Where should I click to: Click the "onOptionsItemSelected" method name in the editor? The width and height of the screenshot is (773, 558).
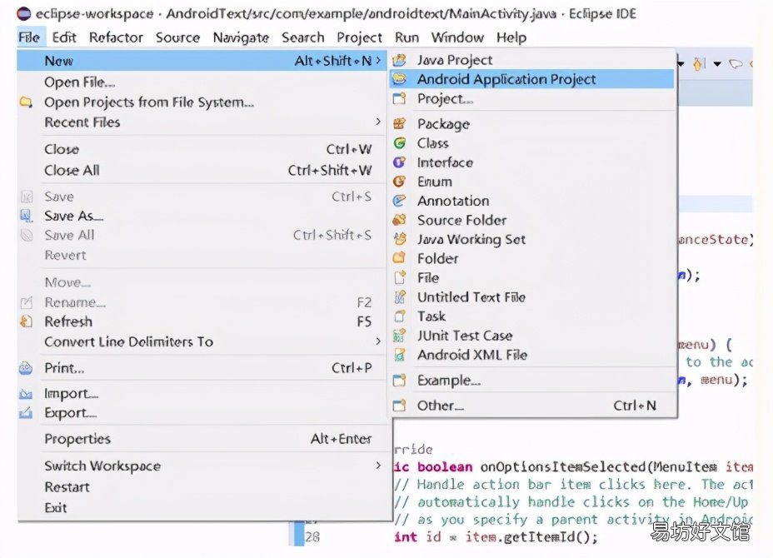click(563, 467)
